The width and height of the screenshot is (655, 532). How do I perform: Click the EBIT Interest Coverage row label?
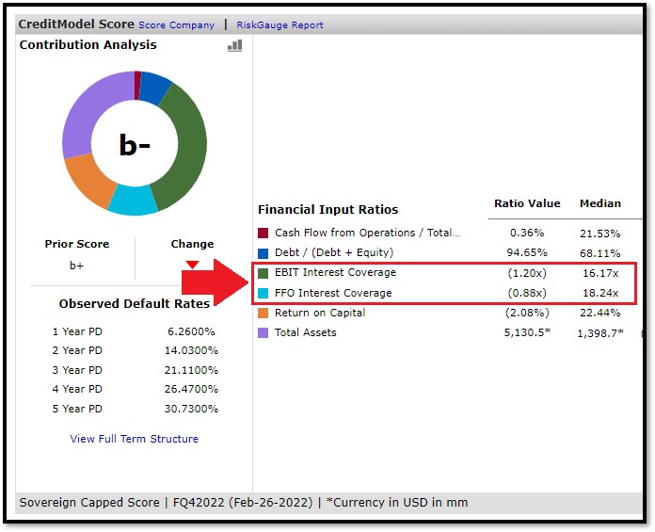335,273
